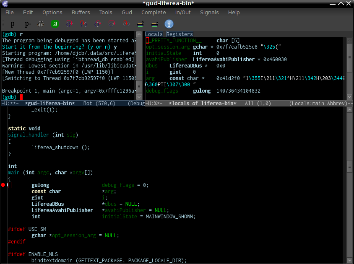Image resolution: width=354 pixels, height=264 pixels.
Task: Click the down arrow of source pane scrollbar
Action: click(x=349, y=260)
